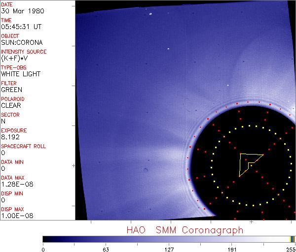The width and height of the screenshot is (296, 252).
Task: Click the time value 05:45:31 UT
Action: pyautogui.click(x=18, y=27)
